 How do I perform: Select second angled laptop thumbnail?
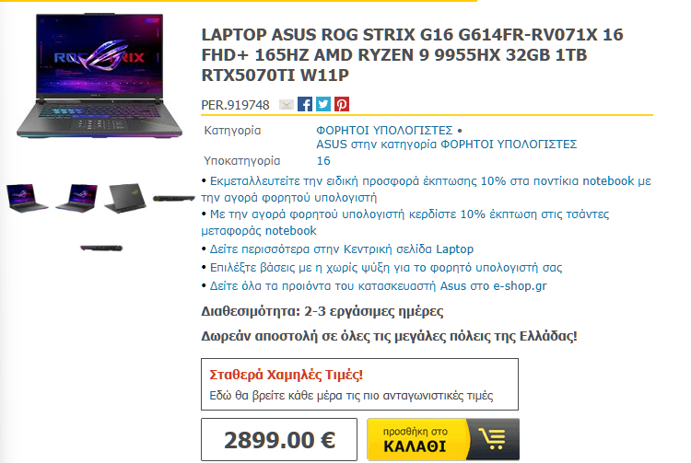tap(76, 198)
